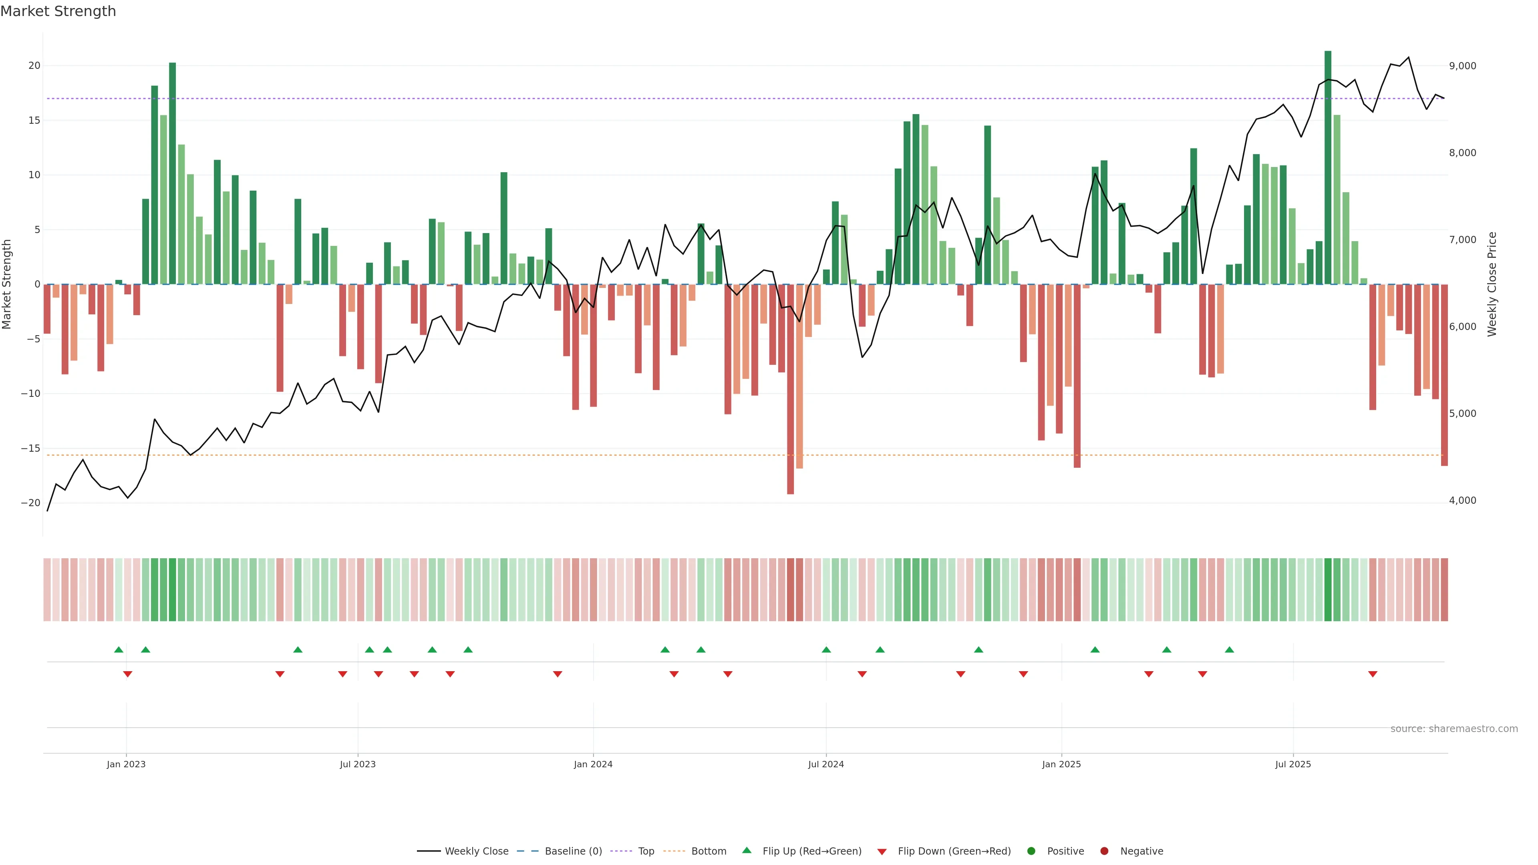Click the 9,000 price axis tick label
Image resolution: width=1538 pixels, height=865 pixels.
[x=1462, y=66]
